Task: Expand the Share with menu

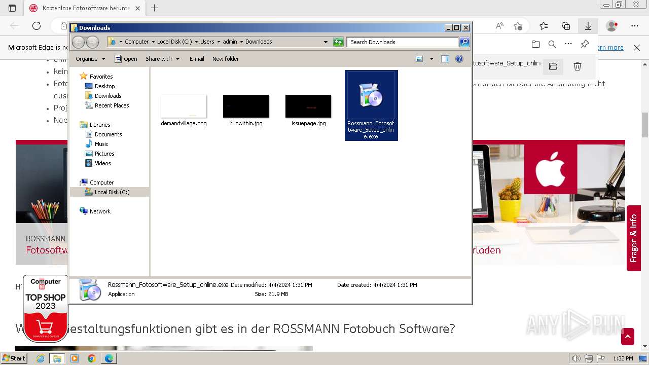Action: point(162,59)
